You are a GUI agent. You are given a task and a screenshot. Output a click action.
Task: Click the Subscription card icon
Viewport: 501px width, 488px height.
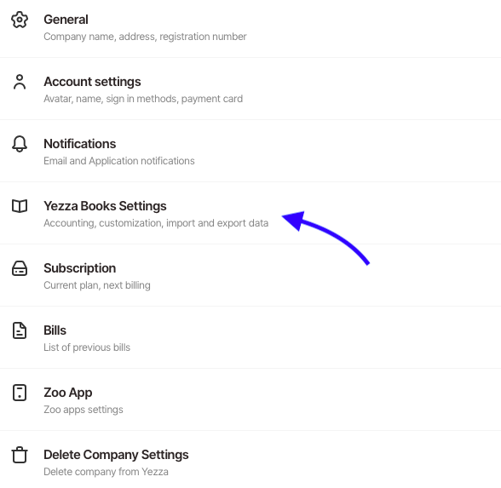(x=20, y=268)
